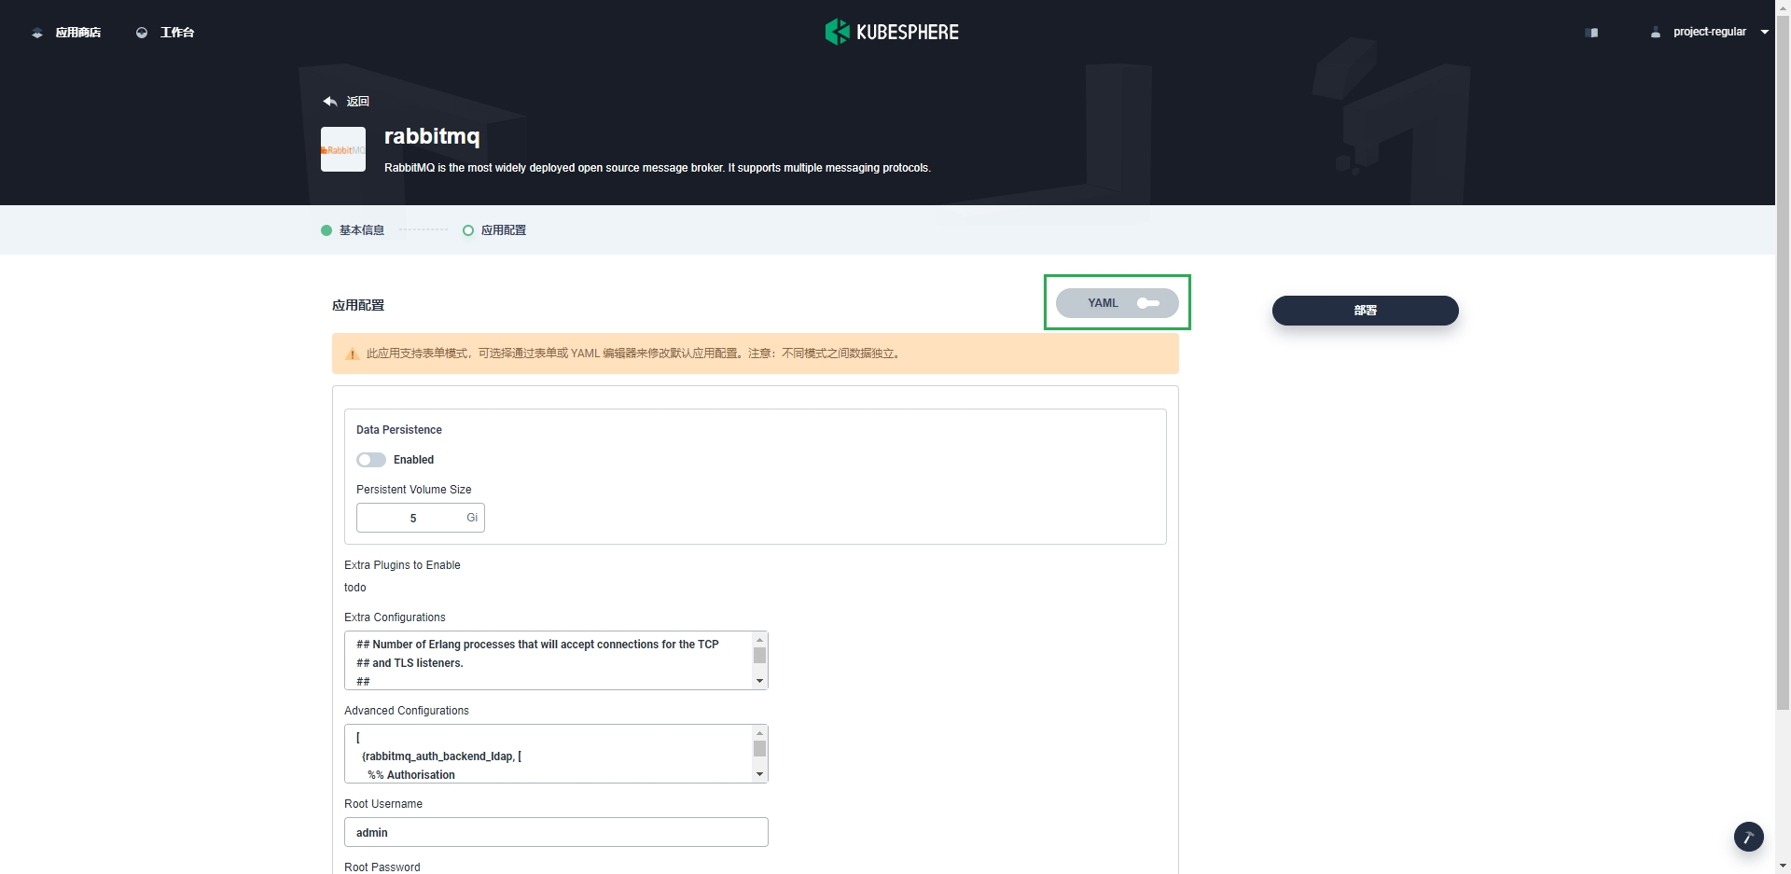Click the 部署 deploy button

coord(1366,311)
